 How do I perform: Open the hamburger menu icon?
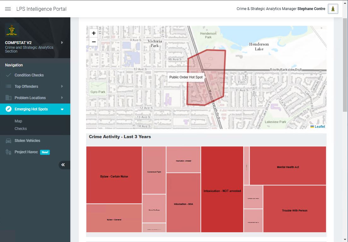[x=8, y=9]
